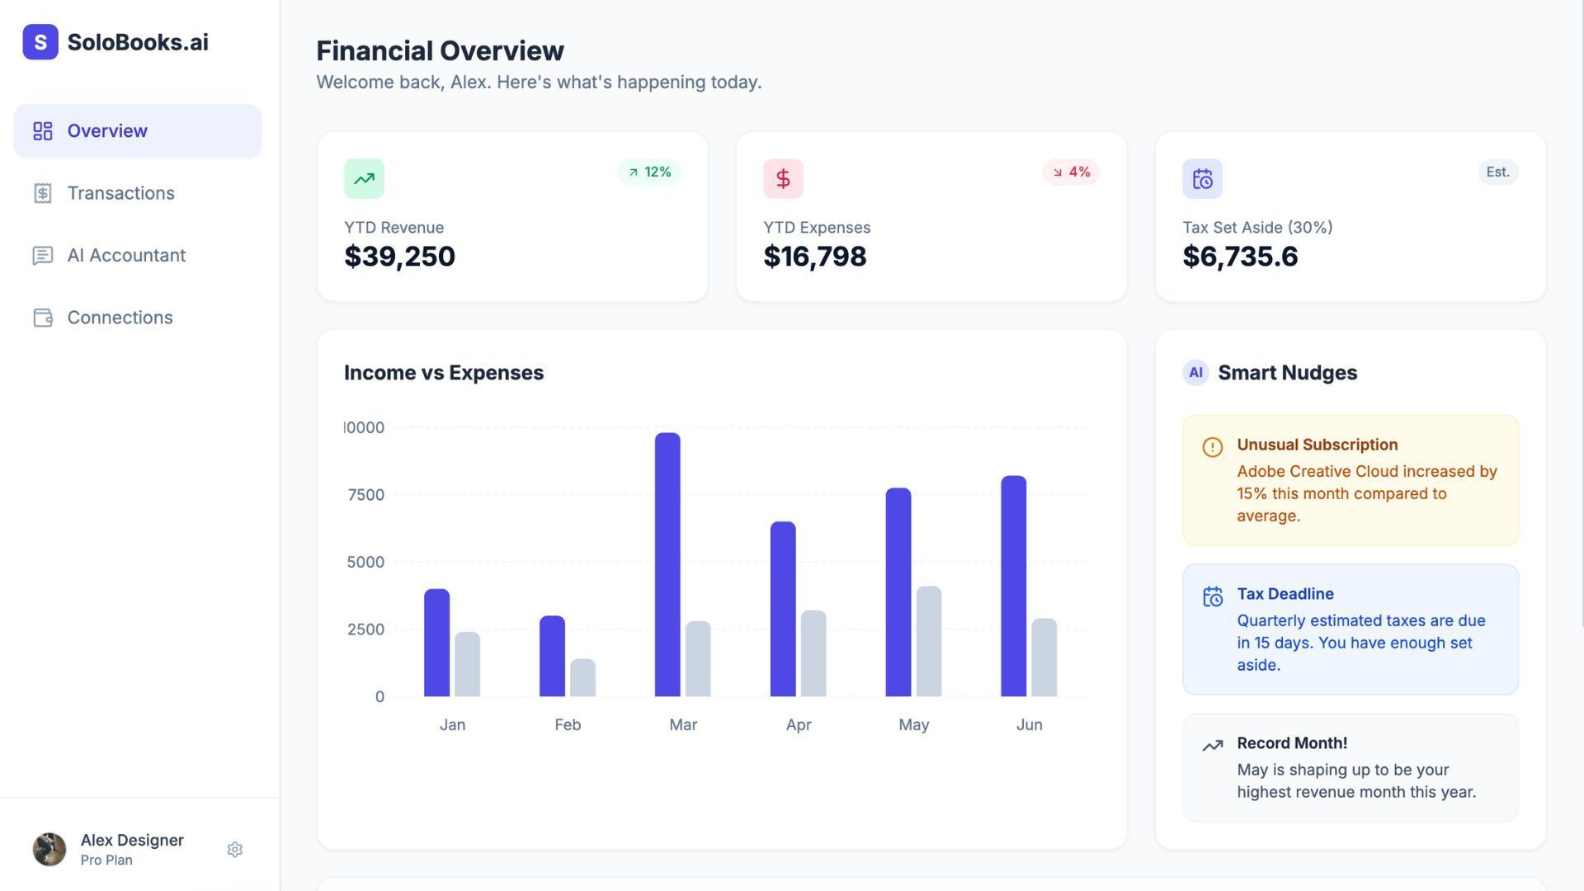
Task: Open the settings gear next to Alex Designer
Action: click(234, 850)
